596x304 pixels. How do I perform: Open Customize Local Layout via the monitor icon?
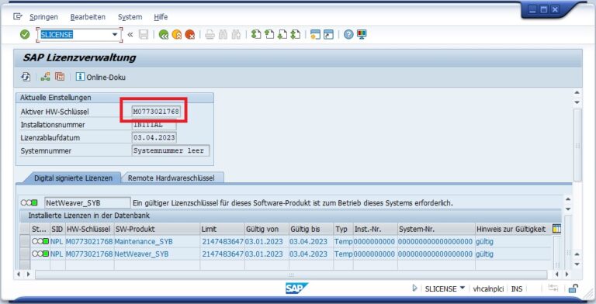coord(362,35)
